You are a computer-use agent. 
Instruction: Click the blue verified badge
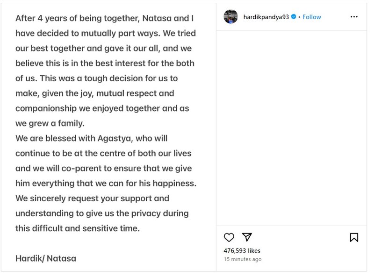(x=294, y=17)
